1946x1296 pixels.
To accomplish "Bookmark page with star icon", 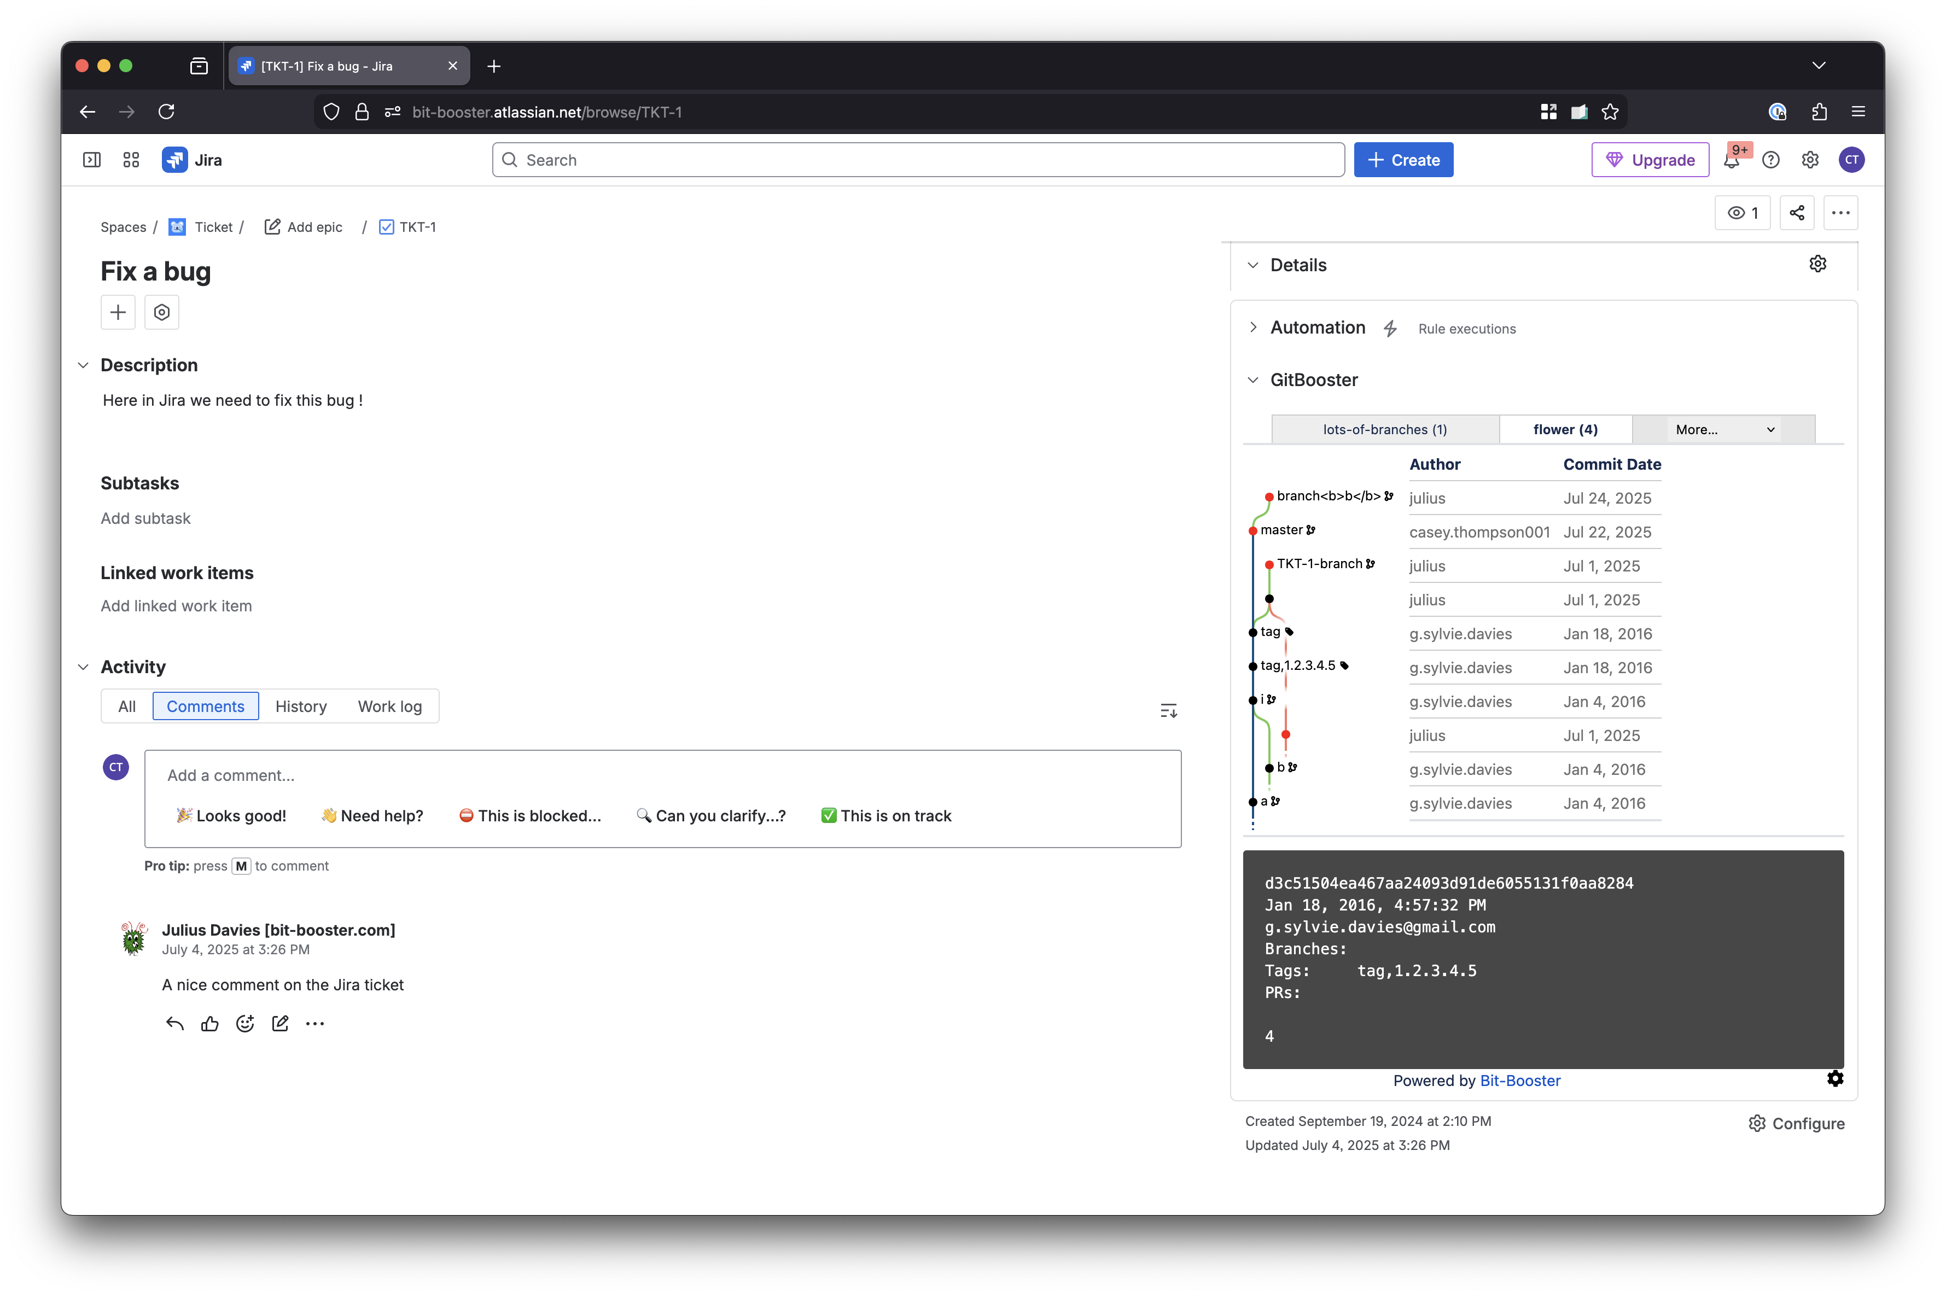I will point(1610,112).
